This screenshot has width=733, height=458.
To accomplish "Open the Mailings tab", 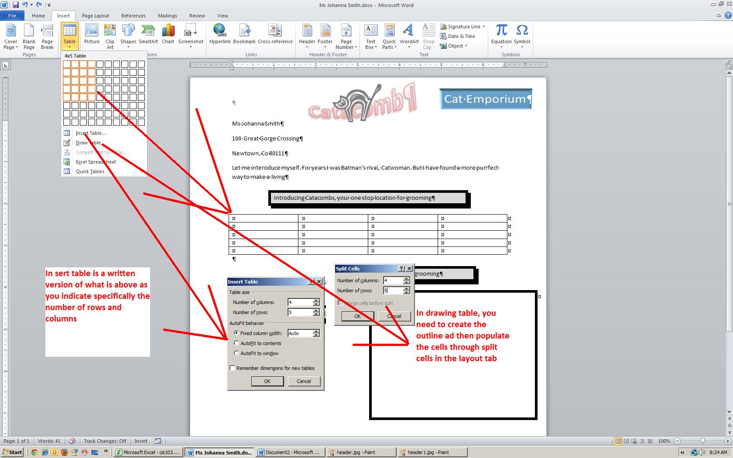I will click(x=168, y=16).
